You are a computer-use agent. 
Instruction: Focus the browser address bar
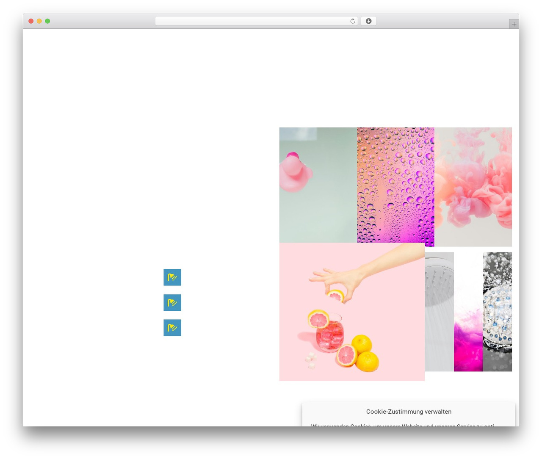tap(256, 21)
